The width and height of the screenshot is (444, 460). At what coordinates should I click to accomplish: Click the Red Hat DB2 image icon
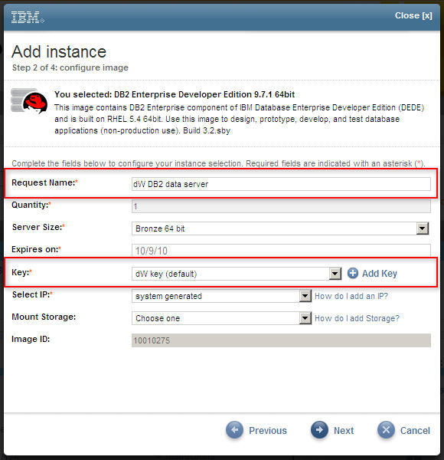click(29, 100)
